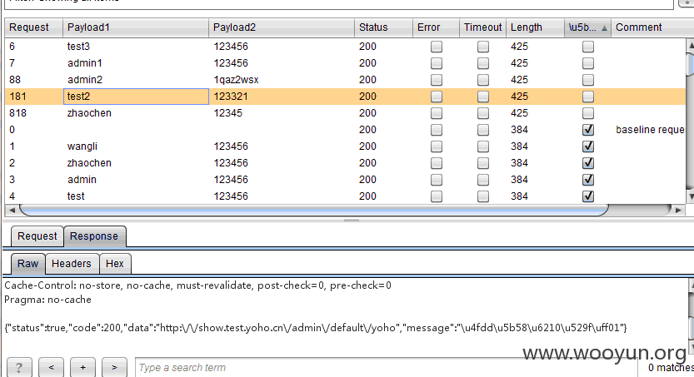
Task: Open the Headers view tab
Action: click(72, 264)
